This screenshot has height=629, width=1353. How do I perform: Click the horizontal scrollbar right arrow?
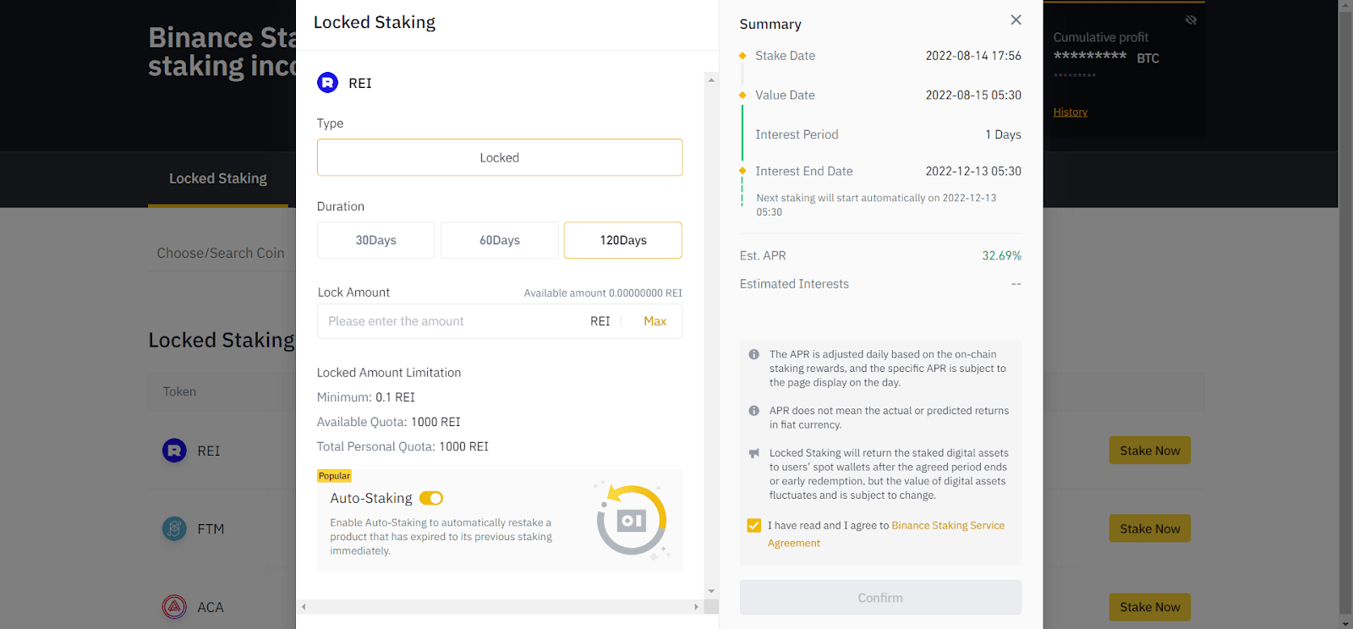click(696, 606)
